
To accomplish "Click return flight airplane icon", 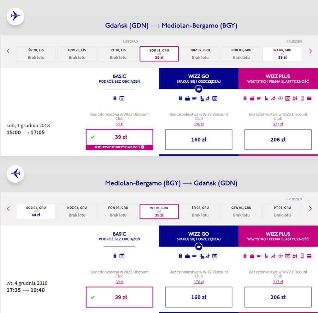I will point(16,174).
